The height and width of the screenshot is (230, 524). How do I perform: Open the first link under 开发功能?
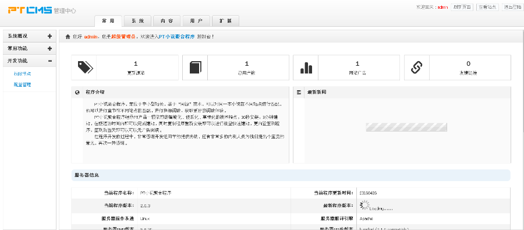click(22, 74)
